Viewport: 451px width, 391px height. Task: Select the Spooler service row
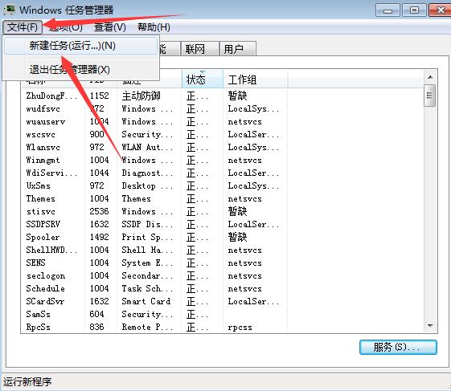(154, 237)
